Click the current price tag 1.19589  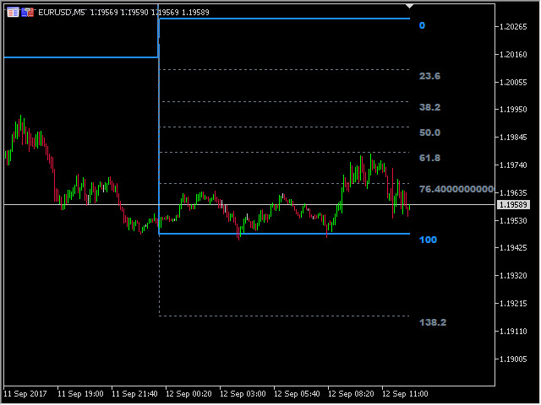pyautogui.click(x=514, y=205)
